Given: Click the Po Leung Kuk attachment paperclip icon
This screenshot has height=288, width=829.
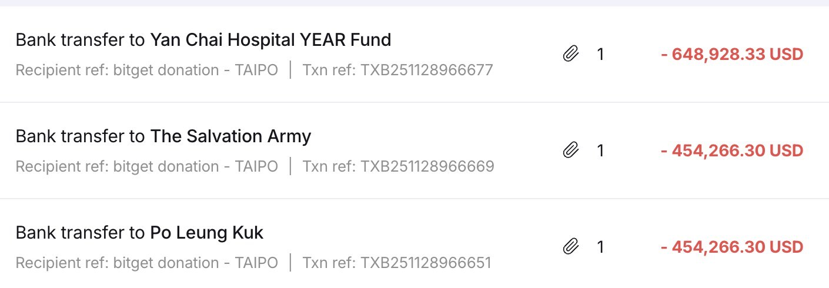Looking at the screenshot, I should [x=570, y=247].
